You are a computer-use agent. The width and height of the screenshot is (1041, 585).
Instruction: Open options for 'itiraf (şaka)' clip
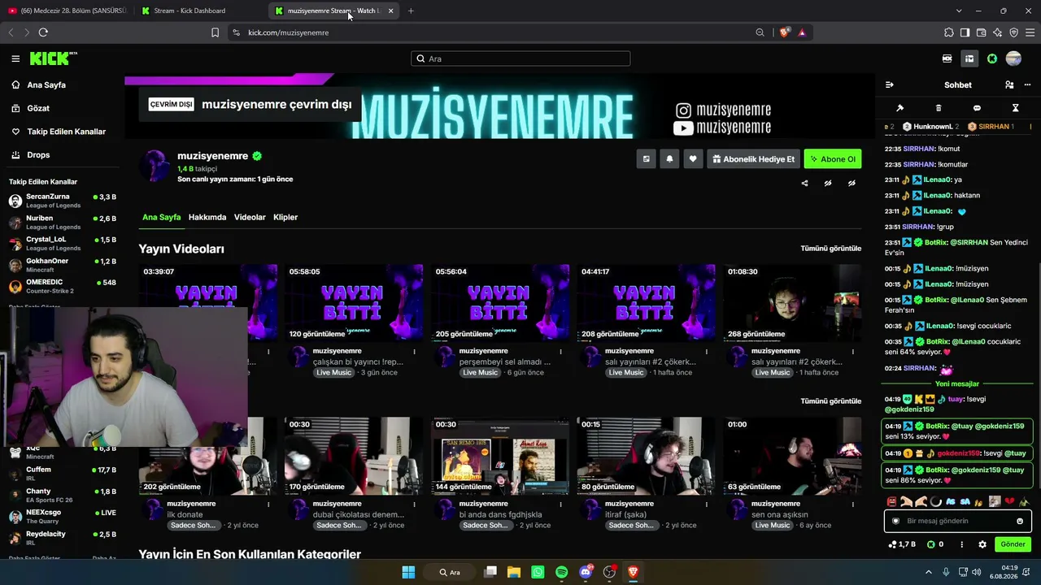pyautogui.click(x=706, y=505)
